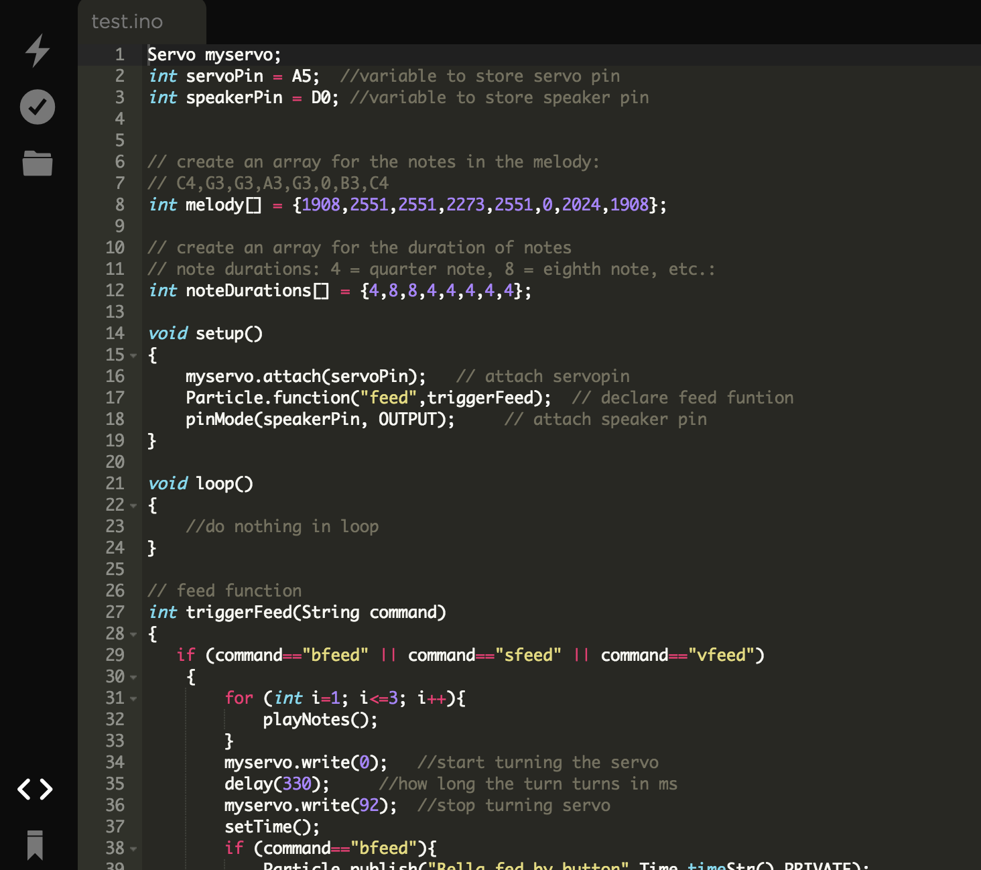Click the "feed" string on line 17
The width and height of the screenshot is (981, 870).
pos(389,397)
